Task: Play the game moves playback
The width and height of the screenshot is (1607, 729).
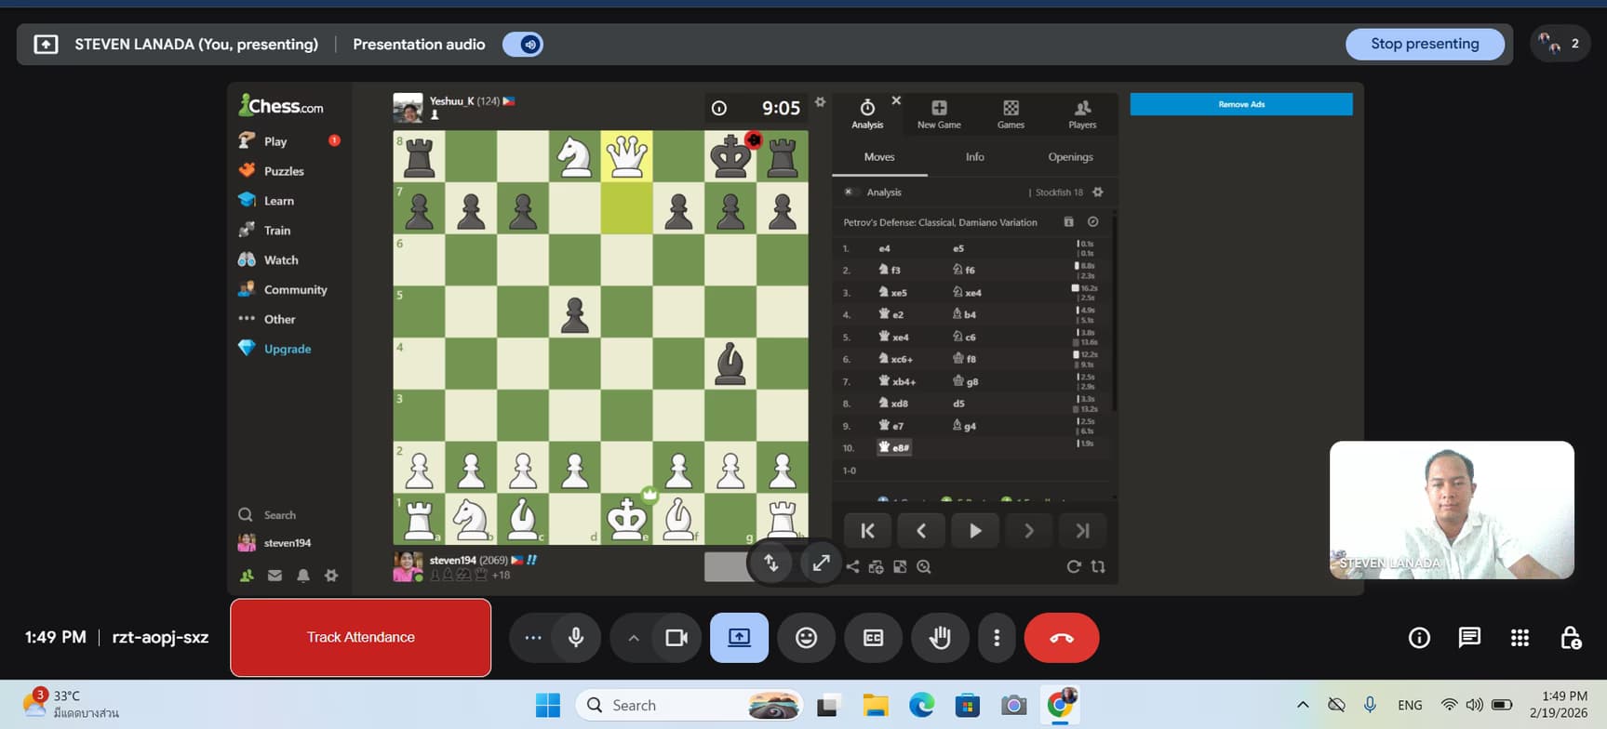Action: pos(974,531)
